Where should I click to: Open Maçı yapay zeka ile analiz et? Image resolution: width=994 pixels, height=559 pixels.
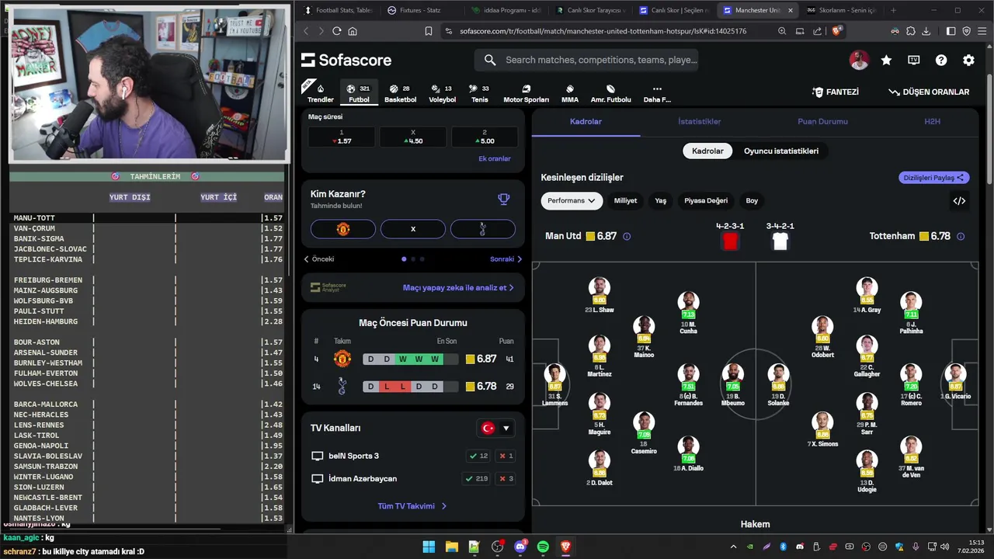(458, 287)
